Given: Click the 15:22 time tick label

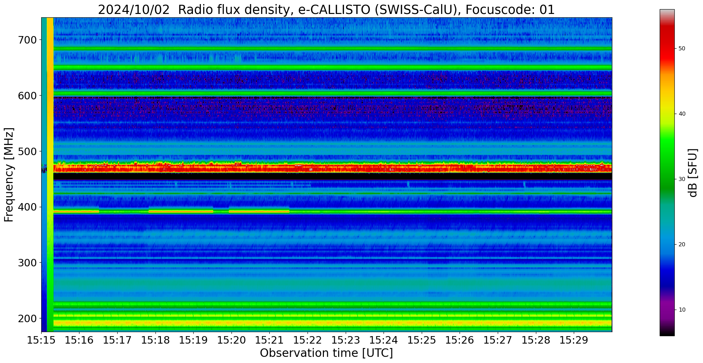Looking at the screenshot, I should point(308,340).
